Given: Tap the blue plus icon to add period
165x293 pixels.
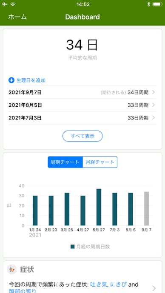Looking at the screenshot, I should point(11,80).
